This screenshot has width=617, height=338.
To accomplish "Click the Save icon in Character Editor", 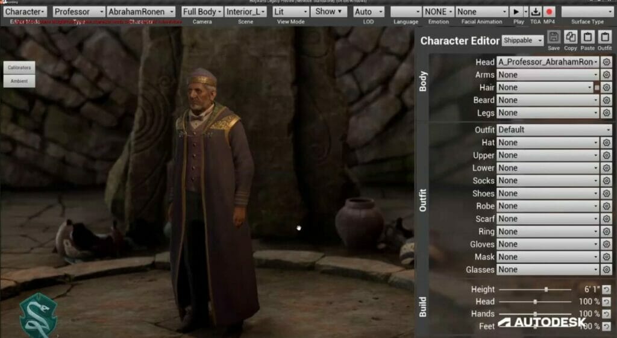I will click(554, 37).
